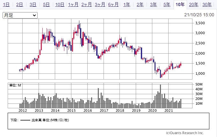Click the 2019 year axis label

(136, 110)
